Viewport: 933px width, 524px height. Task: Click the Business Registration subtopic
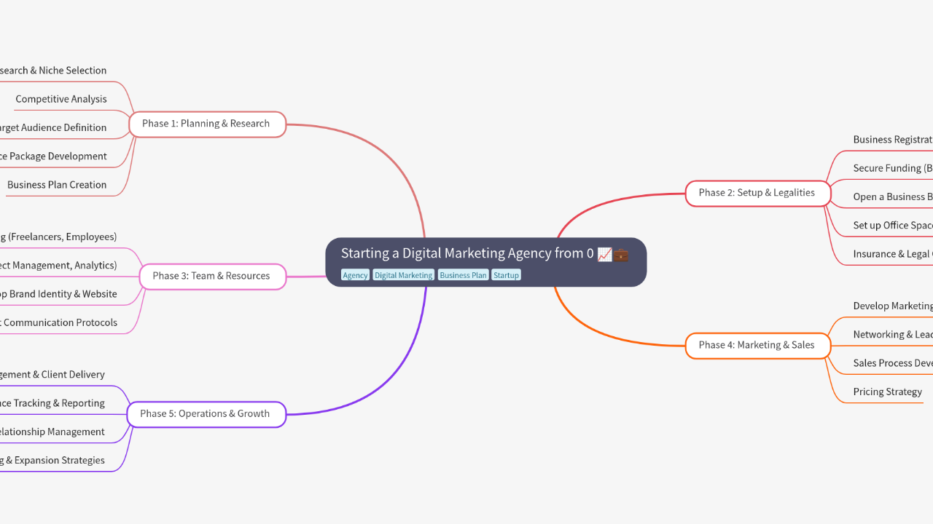point(893,140)
